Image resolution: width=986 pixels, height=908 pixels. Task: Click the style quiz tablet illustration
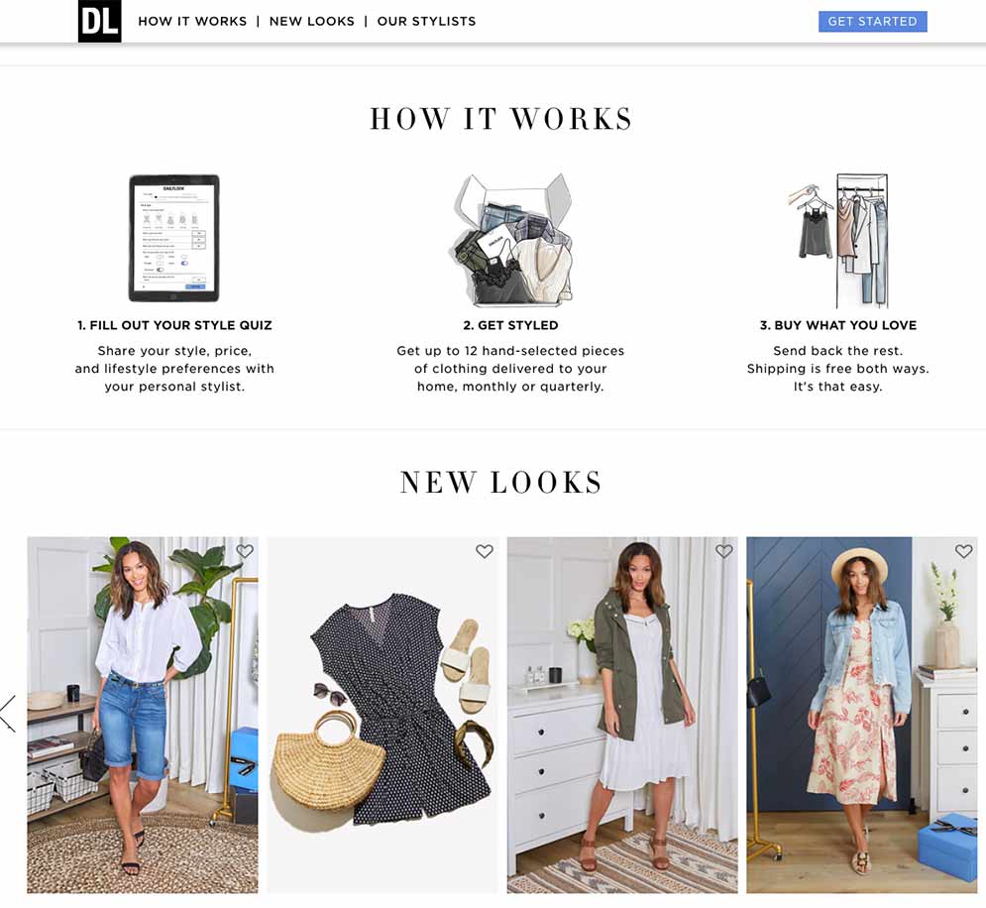pos(174,238)
